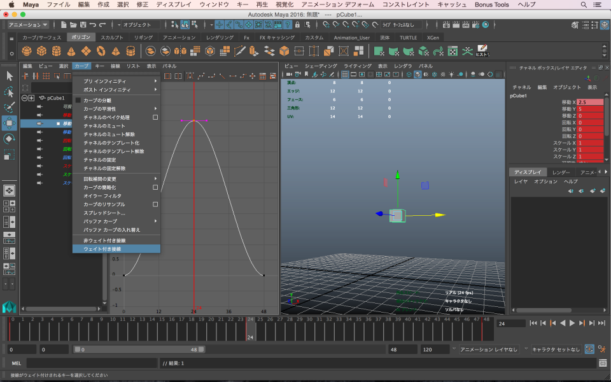
Task: Expand the カーブの平滑性 submenu
Action: click(116, 109)
